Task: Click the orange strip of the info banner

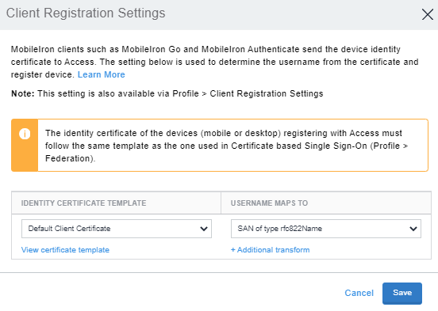Action: (x=25, y=145)
